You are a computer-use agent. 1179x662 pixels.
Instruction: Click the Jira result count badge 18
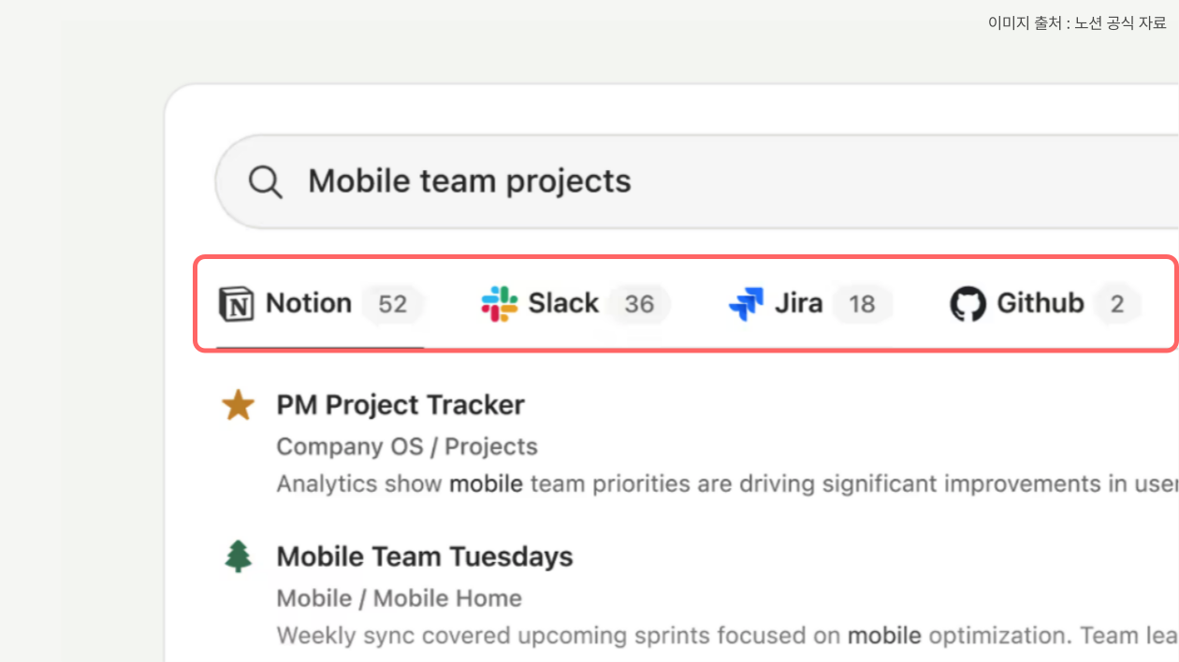(862, 304)
